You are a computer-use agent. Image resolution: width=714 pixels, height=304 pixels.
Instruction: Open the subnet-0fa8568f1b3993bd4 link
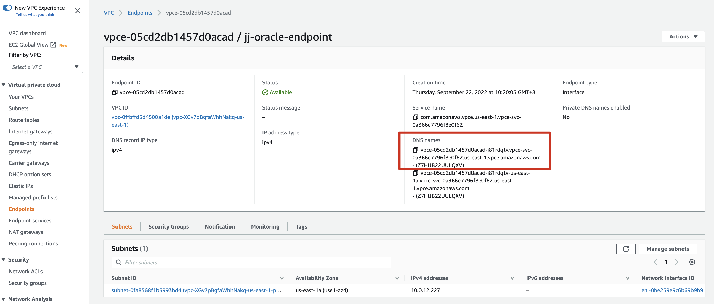coord(196,290)
